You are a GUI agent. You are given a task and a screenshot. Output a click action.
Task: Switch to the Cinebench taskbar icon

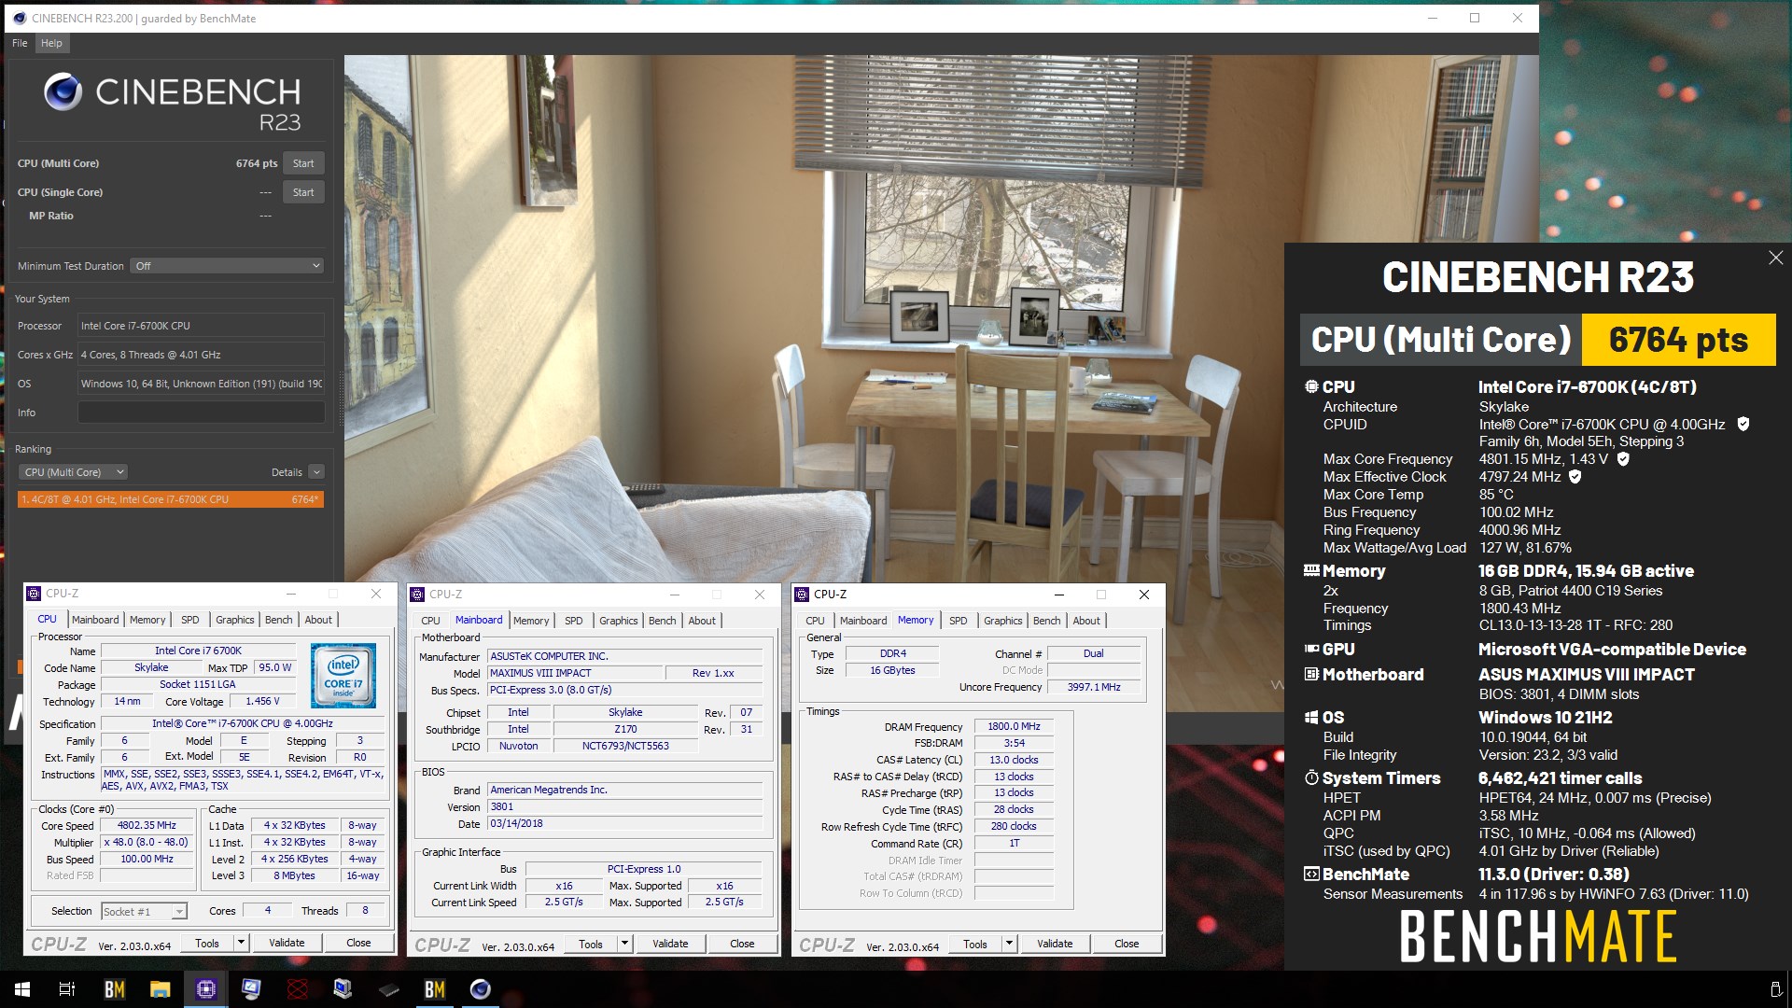(480, 989)
